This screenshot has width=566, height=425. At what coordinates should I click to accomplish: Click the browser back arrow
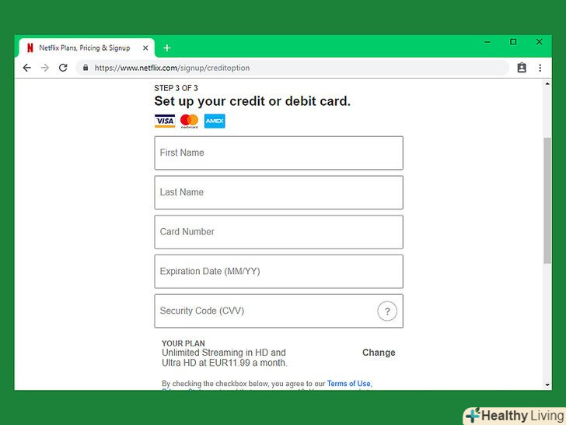click(26, 68)
